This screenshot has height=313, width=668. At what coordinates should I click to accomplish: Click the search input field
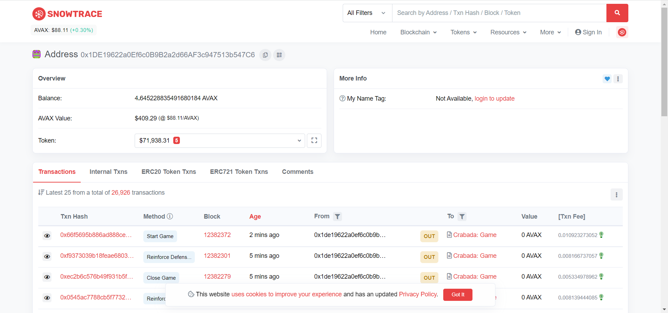coord(499,13)
